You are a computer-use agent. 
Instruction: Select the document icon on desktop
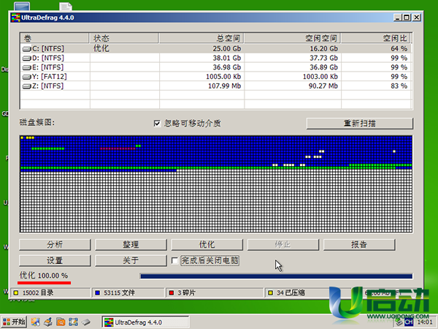(66, 7)
